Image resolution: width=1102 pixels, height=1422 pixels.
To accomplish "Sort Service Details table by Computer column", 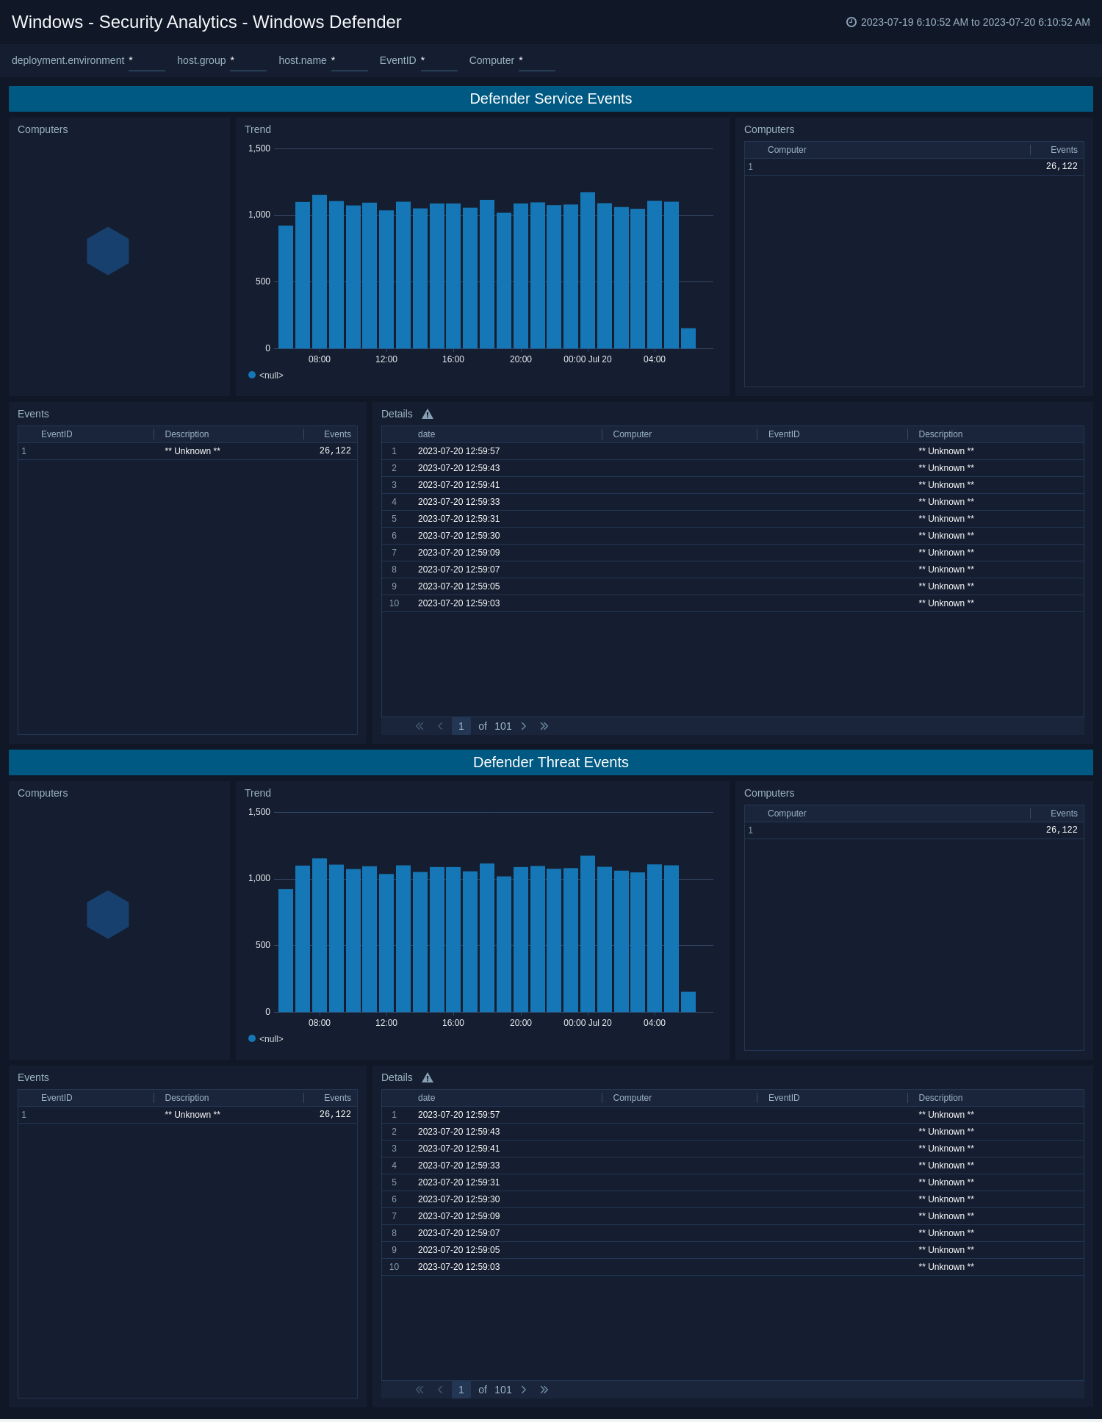I will [632, 434].
